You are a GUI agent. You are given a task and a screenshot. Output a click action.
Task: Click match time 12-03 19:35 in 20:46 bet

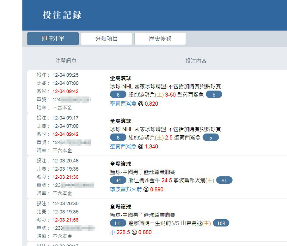coord(66,169)
